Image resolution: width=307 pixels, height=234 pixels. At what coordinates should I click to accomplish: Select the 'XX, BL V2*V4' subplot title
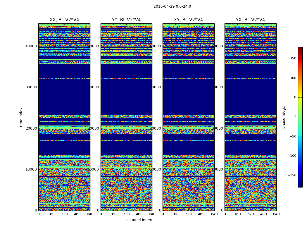pyautogui.click(x=64, y=20)
